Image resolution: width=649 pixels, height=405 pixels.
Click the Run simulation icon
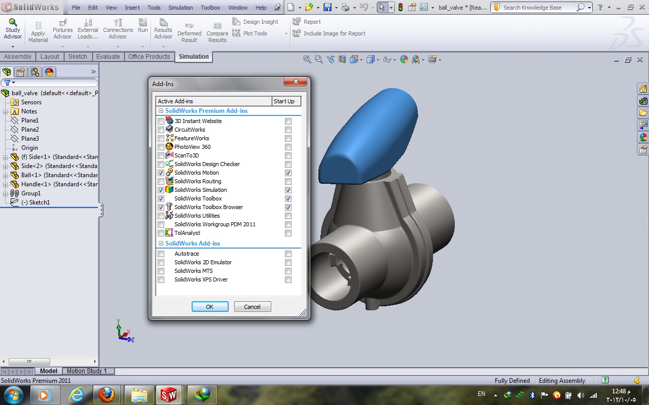click(143, 26)
